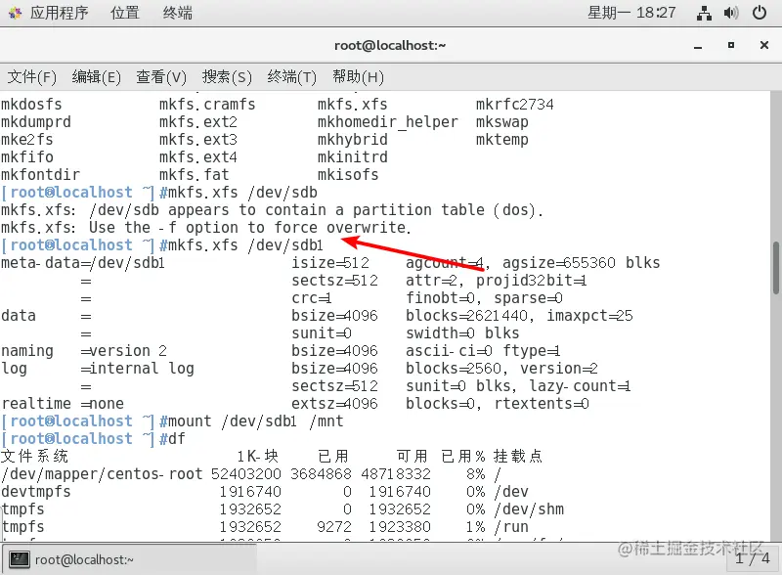Open the network connection icon in tray
Viewport: 782px width, 575px height.
[704, 13]
